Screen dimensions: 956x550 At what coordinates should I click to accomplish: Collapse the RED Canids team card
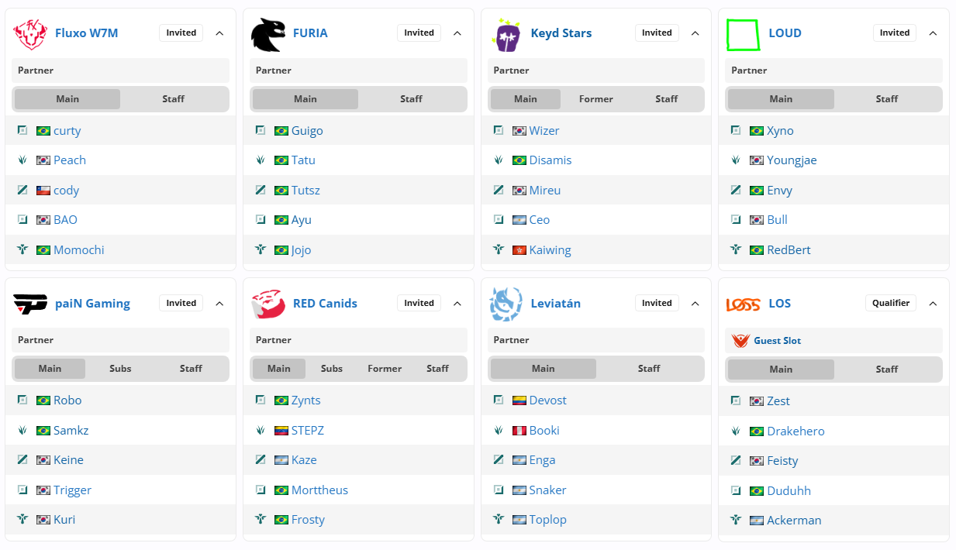(x=457, y=303)
